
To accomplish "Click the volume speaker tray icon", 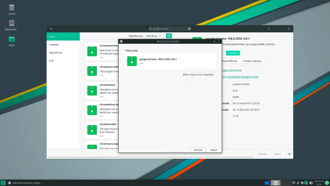I will [x=311, y=183].
